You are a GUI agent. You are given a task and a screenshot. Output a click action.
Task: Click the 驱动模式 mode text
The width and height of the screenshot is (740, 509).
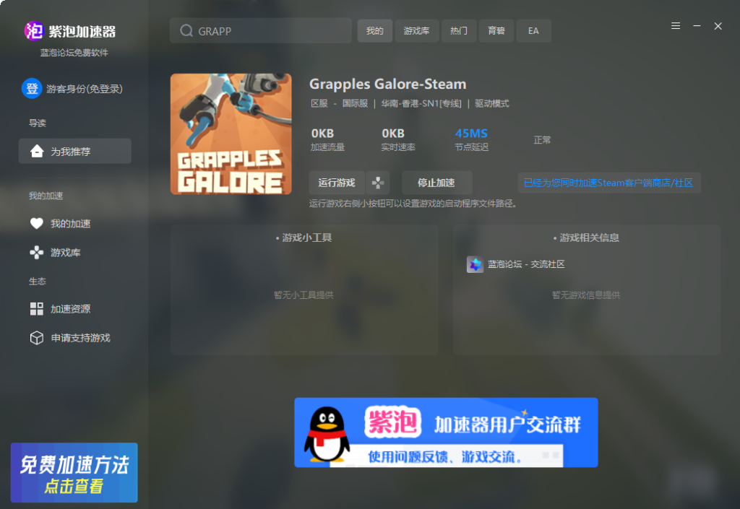point(491,104)
